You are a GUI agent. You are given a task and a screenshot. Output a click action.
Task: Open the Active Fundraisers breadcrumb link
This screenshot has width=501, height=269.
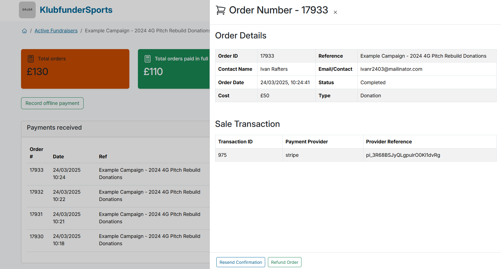[56, 31]
